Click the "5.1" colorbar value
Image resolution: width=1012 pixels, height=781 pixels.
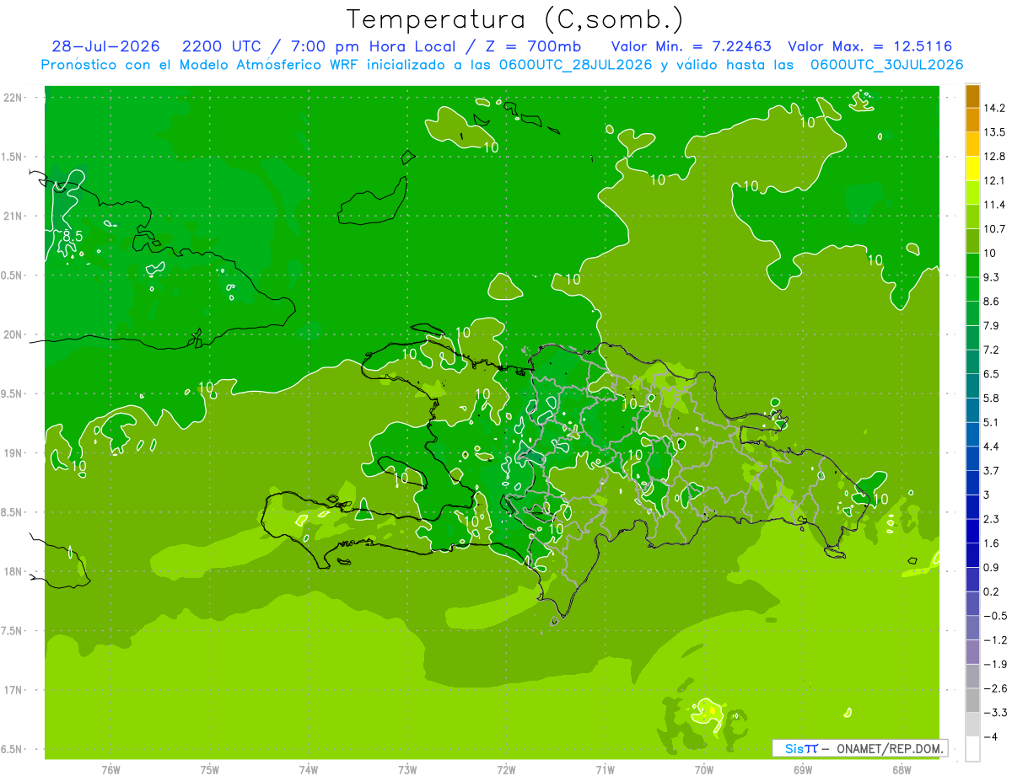(991, 422)
